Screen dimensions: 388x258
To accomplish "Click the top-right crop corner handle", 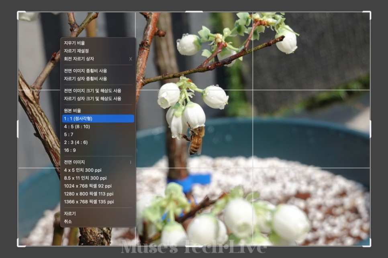I will (x=370, y=12).
